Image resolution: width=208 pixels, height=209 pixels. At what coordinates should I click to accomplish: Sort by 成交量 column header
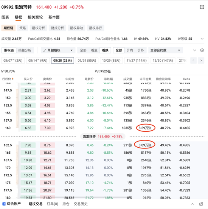click(127, 79)
